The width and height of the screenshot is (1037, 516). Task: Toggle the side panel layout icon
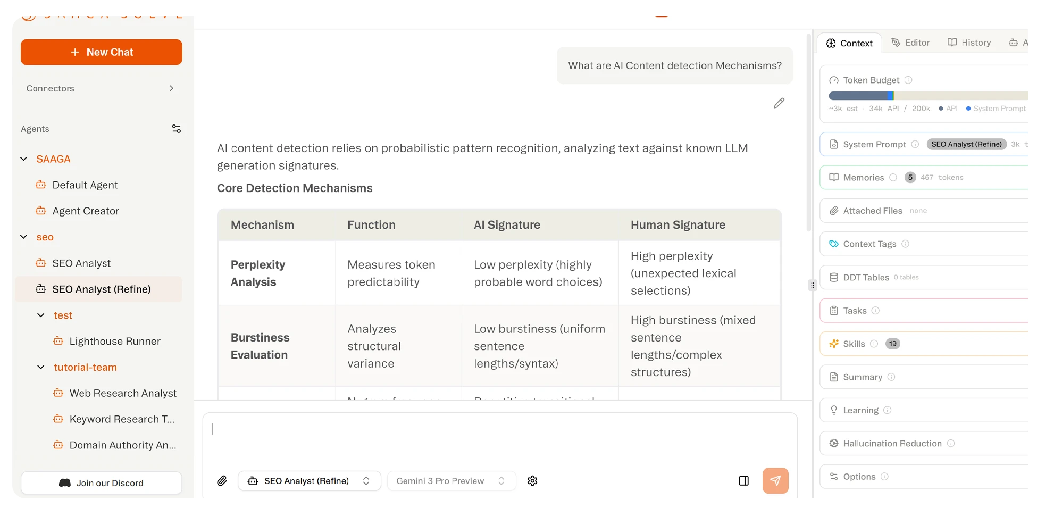pyautogui.click(x=744, y=481)
